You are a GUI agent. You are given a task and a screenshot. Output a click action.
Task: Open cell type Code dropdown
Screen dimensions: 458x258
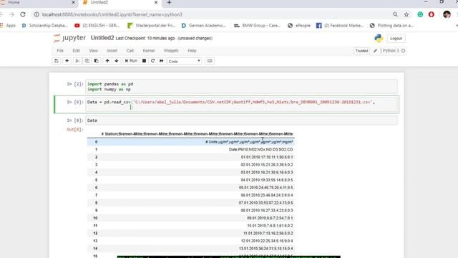[185, 61]
